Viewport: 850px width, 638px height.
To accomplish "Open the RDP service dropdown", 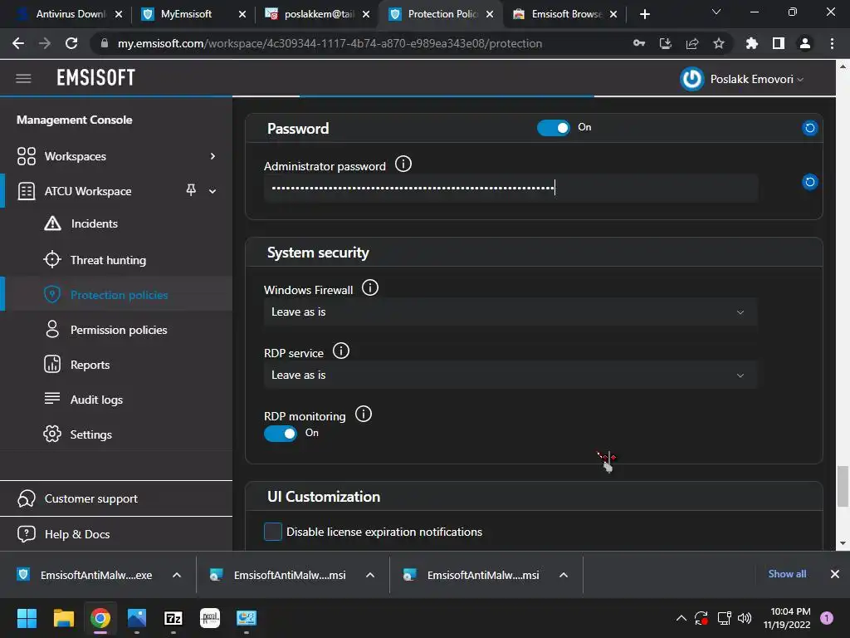I will [510, 375].
